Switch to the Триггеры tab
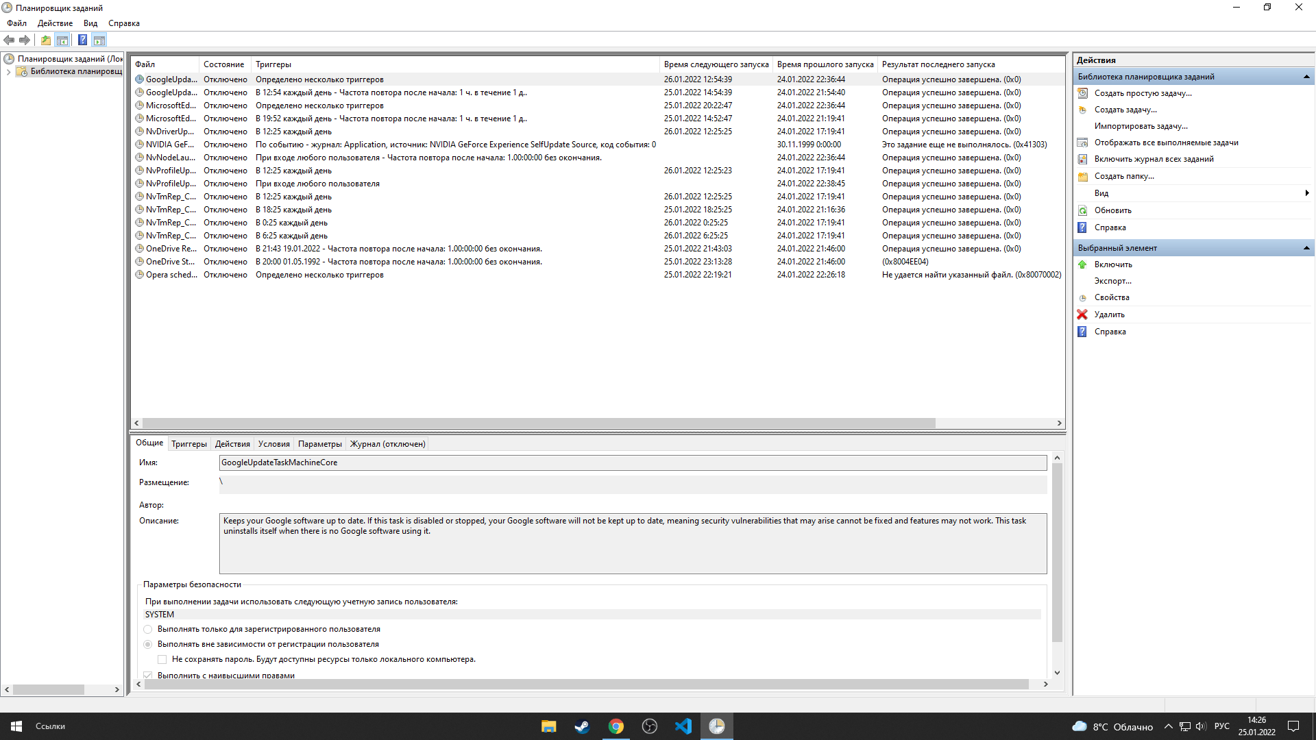1316x740 pixels. pos(189,444)
